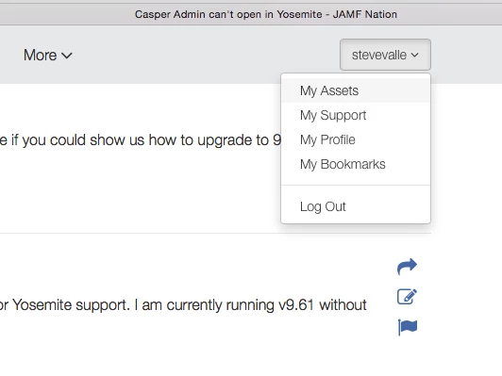The width and height of the screenshot is (502, 376).
Task: Click Log Out in the menu
Action: pyautogui.click(x=356, y=206)
